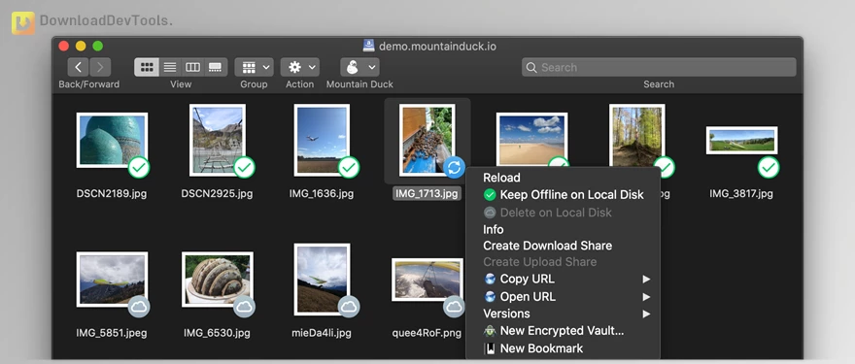Open the Versions submenu
This screenshot has height=364, width=855.
tap(563, 314)
